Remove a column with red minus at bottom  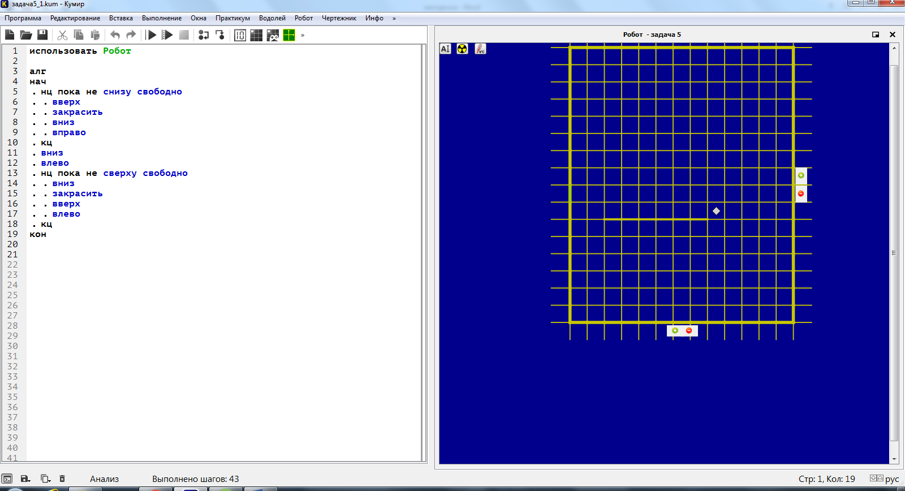pyautogui.click(x=689, y=330)
